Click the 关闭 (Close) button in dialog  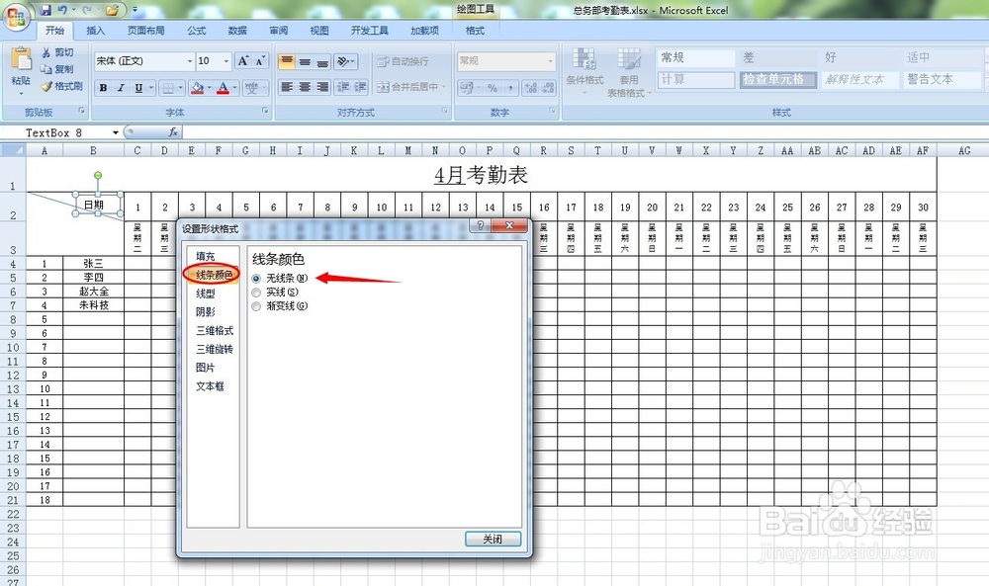[493, 539]
